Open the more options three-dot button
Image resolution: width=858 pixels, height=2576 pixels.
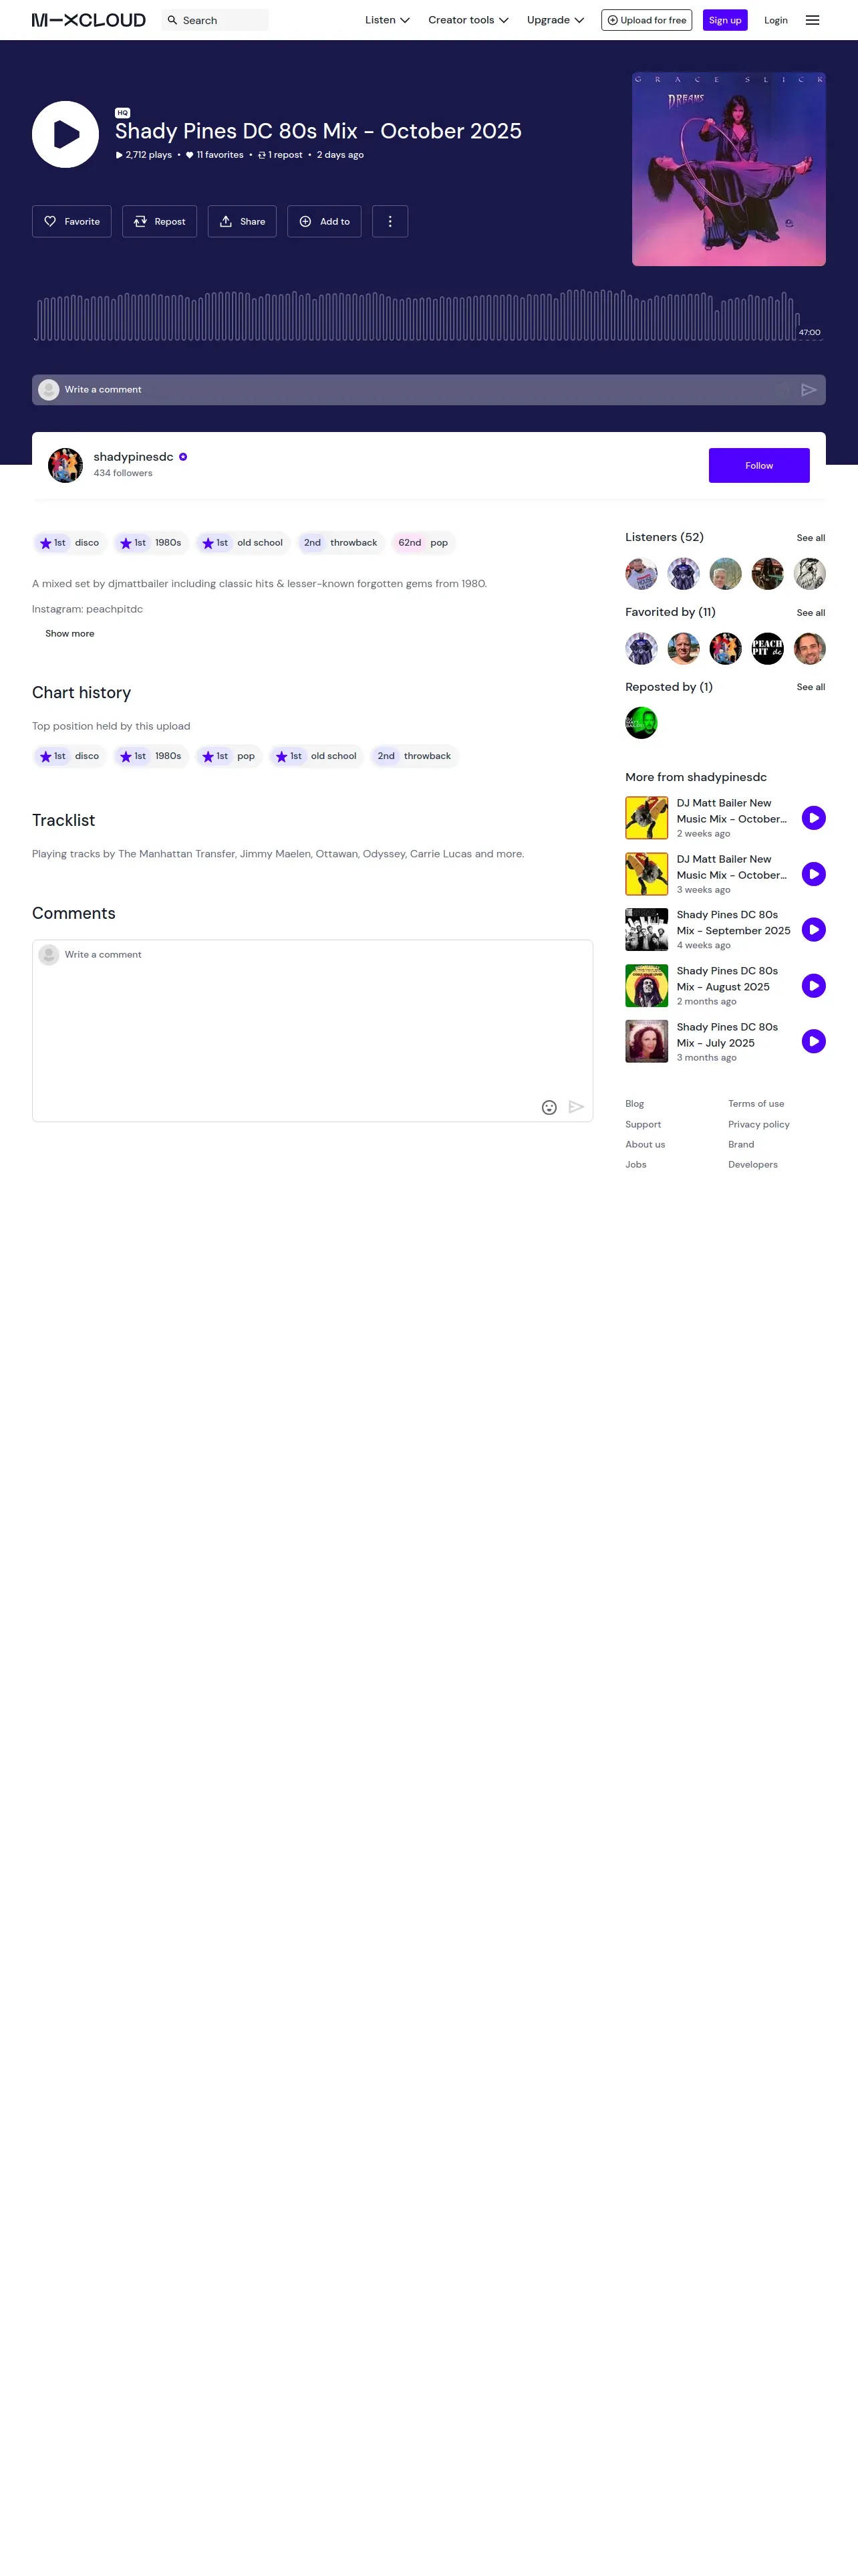tap(390, 221)
